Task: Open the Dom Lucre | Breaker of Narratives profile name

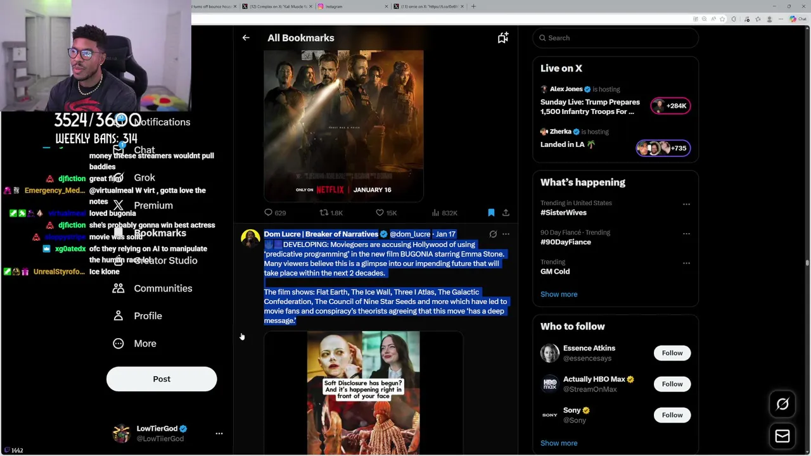Action: pyautogui.click(x=321, y=234)
